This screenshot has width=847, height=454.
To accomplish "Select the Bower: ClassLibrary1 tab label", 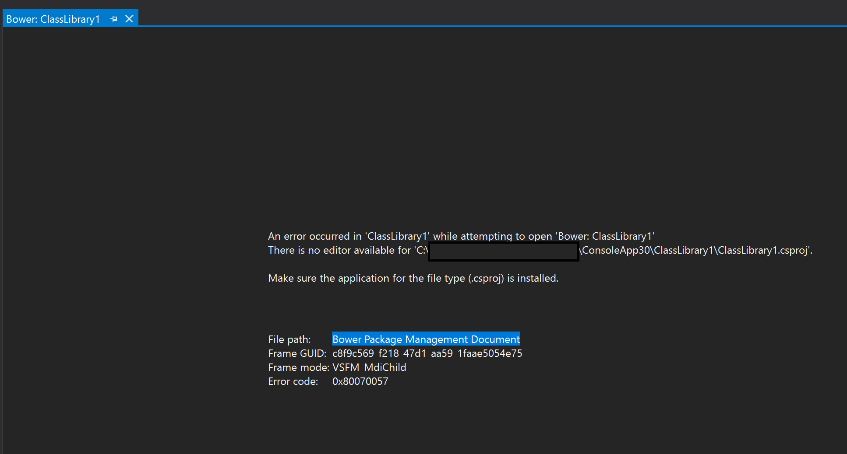I will point(53,19).
